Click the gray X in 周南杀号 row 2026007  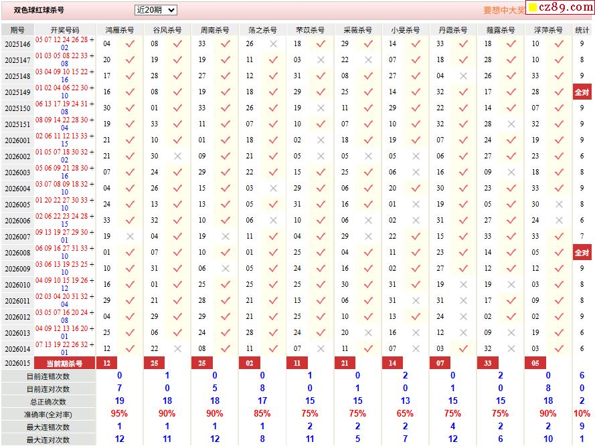pyautogui.click(x=225, y=236)
